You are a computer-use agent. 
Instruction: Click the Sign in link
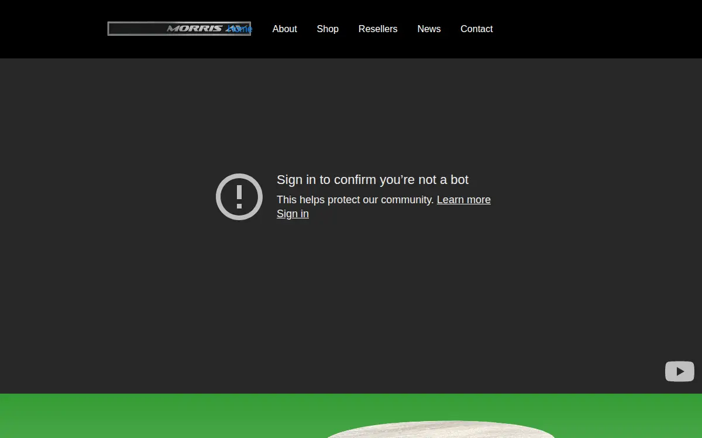click(x=292, y=214)
